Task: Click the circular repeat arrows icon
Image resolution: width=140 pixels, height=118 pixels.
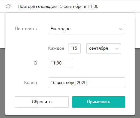Action: click(x=8, y=6)
